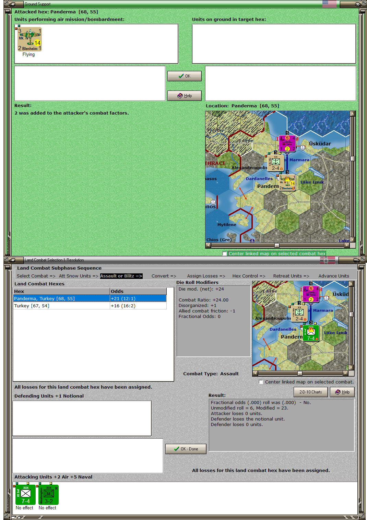The width and height of the screenshot is (367, 520).
Task: Click the up arrow of Ground Support map scrollbar
Action: (x=352, y=113)
